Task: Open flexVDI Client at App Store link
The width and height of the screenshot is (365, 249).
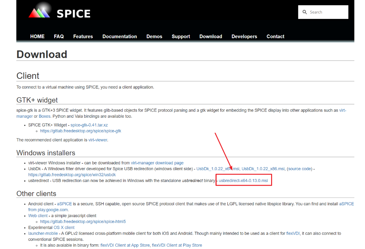Action: [x=125, y=245]
